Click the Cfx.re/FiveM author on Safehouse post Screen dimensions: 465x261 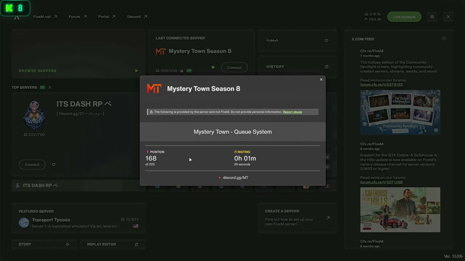[x=372, y=144]
